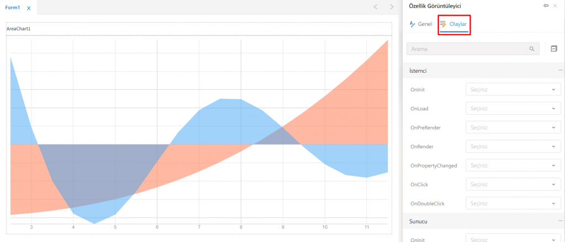Click the search magnifier icon
The height and width of the screenshot is (242, 565).
(532, 49)
